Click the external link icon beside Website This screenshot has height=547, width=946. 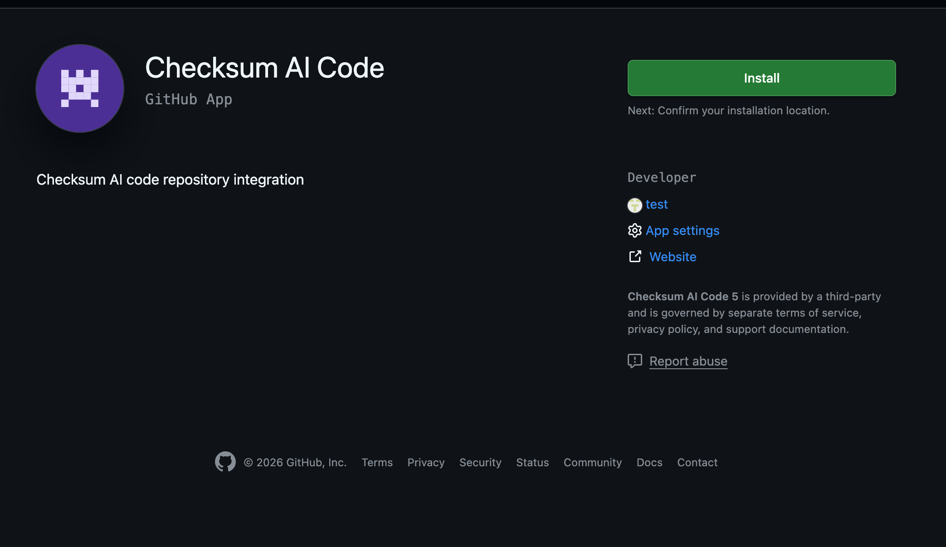[635, 257]
